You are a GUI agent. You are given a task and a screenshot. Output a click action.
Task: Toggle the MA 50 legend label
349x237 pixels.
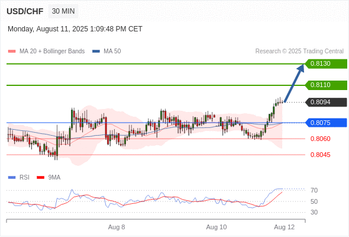[x=112, y=52]
